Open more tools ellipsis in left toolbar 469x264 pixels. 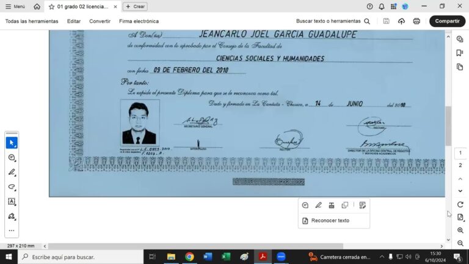[12, 230]
